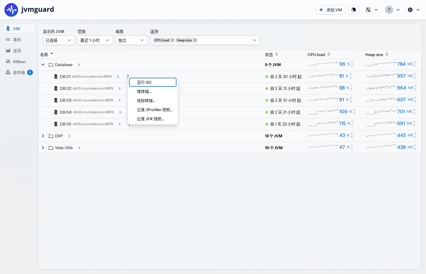Open the Transactions (事务) sidebar item
Screen dimensions: 426x274
19,40
